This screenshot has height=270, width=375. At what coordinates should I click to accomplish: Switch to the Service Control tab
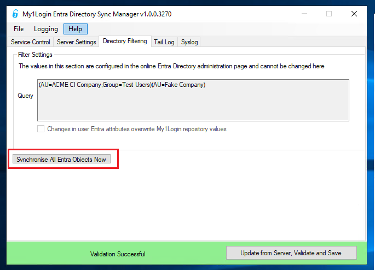[31, 42]
